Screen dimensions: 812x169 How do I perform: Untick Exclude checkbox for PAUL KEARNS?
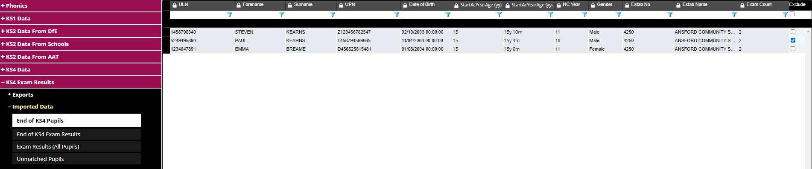pos(793,40)
